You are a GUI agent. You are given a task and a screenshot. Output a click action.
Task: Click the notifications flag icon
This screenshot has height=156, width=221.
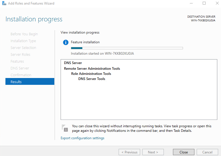(x=65, y=128)
